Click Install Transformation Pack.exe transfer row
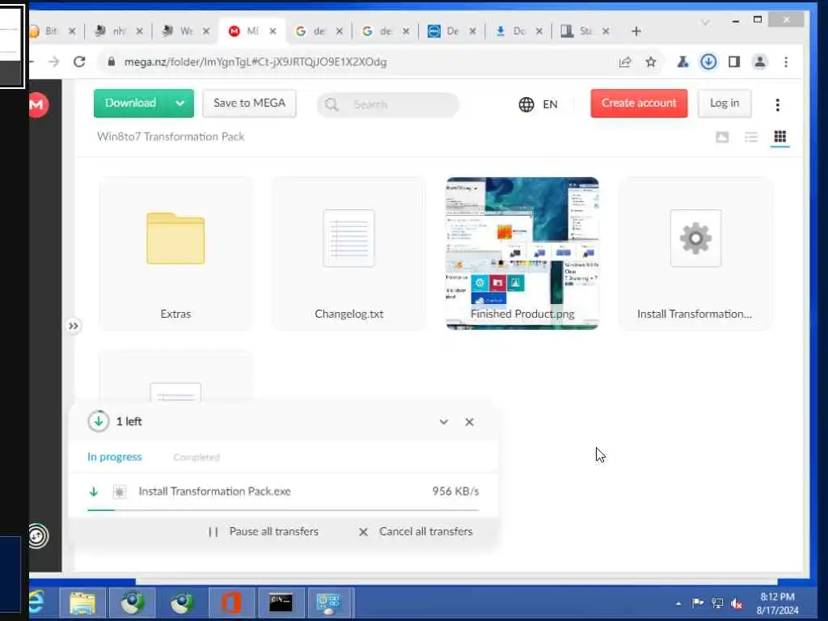 284,492
